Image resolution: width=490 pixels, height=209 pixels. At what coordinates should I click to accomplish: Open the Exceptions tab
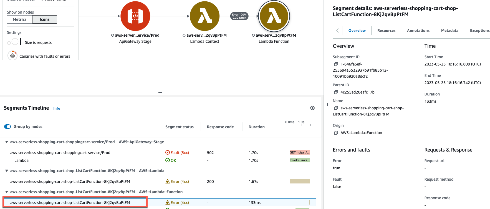[x=479, y=31]
